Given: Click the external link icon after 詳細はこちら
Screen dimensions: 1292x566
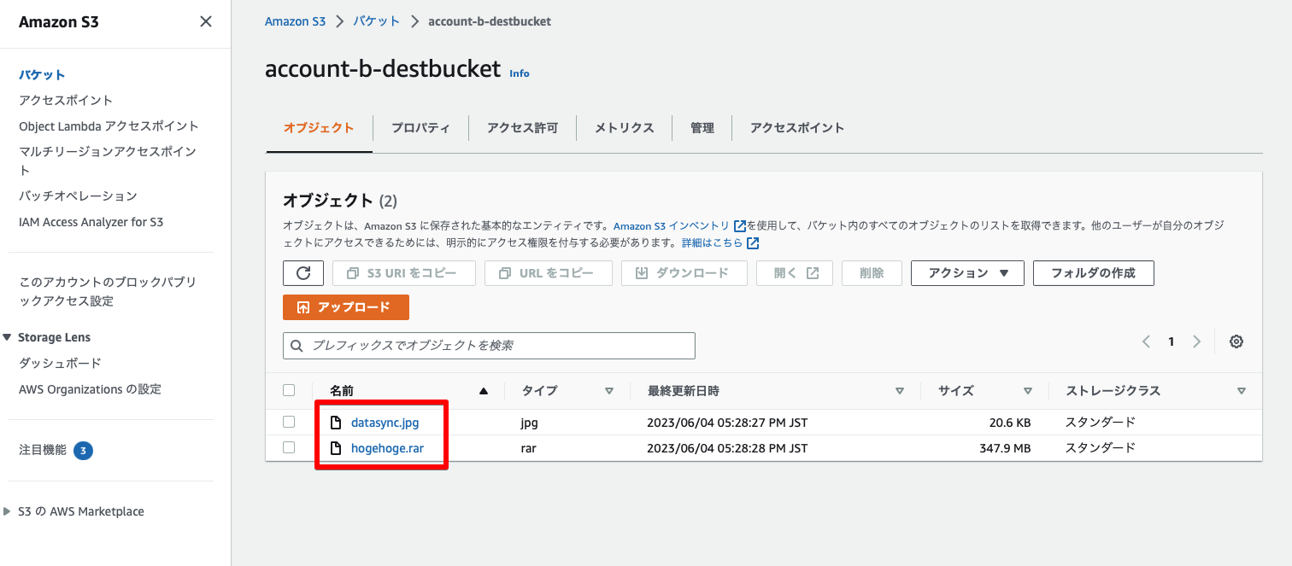Looking at the screenshot, I should point(753,243).
